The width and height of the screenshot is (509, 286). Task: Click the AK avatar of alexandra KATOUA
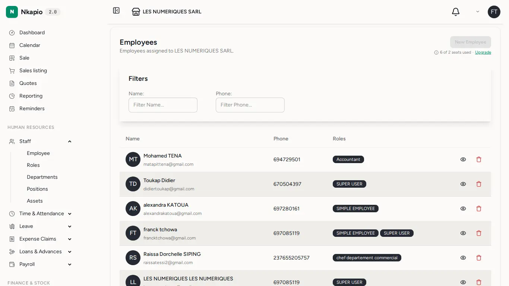coord(133,209)
